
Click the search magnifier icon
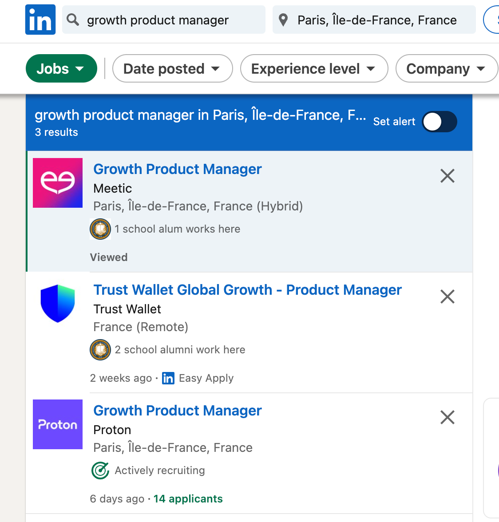tap(72, 20)
